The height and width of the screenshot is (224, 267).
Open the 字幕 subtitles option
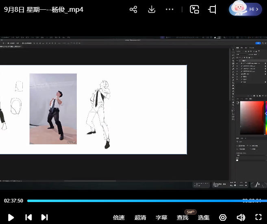tap(161, 217)
